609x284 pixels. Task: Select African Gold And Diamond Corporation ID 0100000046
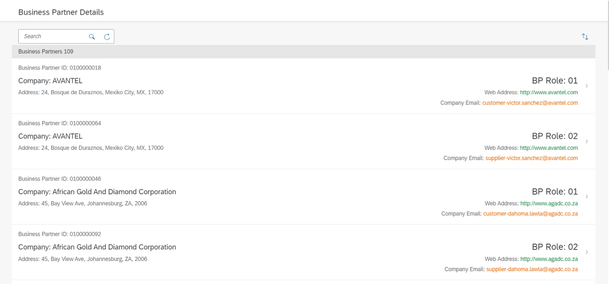303,197
